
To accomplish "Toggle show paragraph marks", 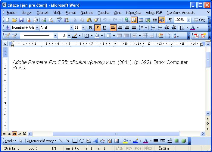I will [170, 20].
